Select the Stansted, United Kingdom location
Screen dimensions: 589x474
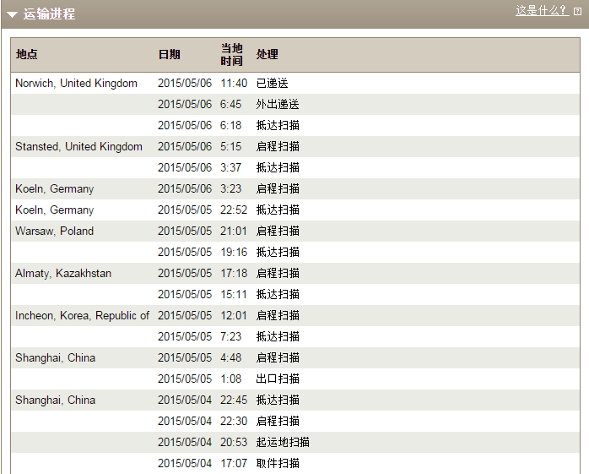(78, 147)
